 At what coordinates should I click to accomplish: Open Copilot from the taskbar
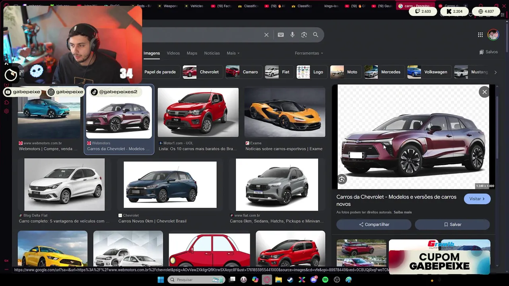pos(255,280)
